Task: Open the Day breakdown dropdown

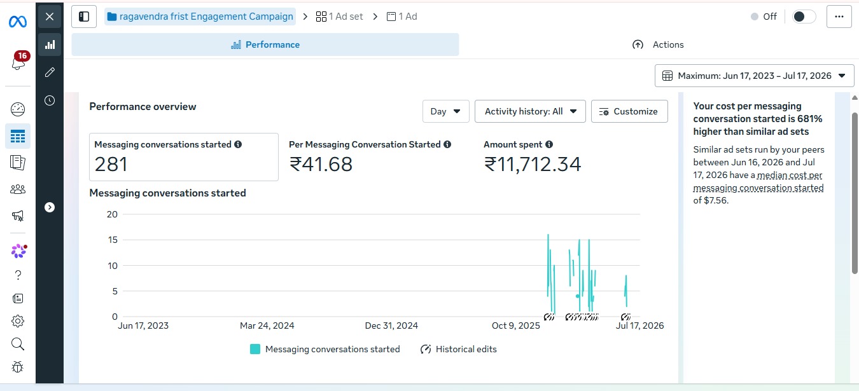Action: point(446,111)
